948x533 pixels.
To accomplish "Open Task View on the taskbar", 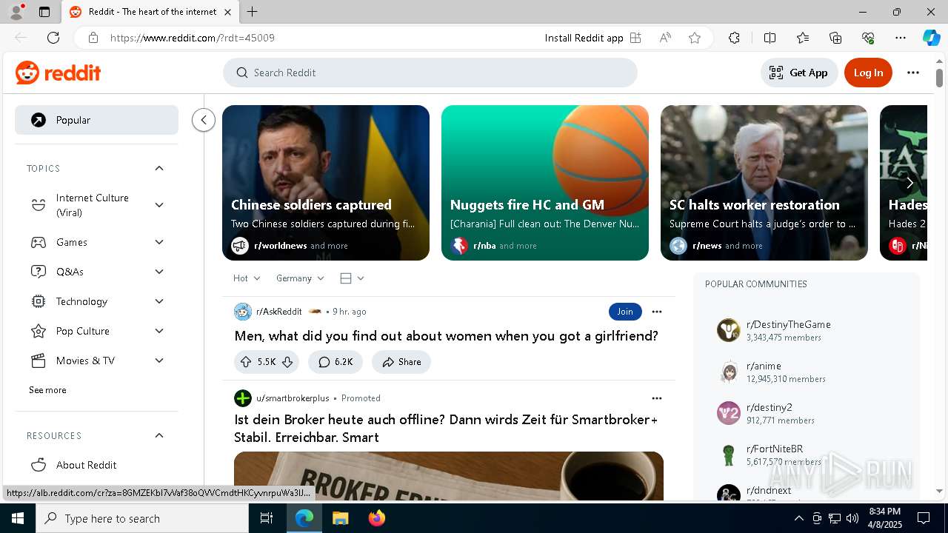I will [x=267, y=518].
